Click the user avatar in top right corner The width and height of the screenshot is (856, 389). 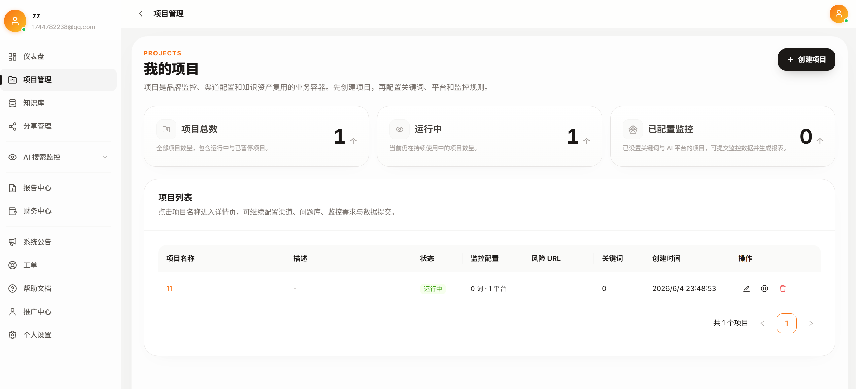838,14
